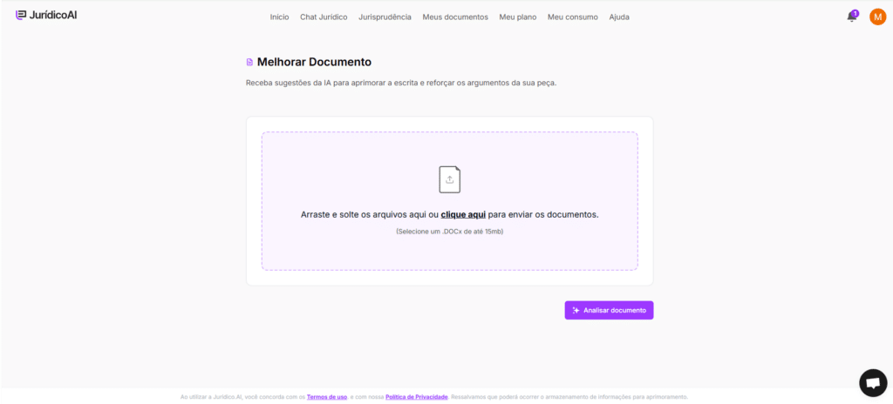Image resolution: width=893 pixels, height=404 pixels.
Task: Click the "clique aqui" upload link
Action: tap(463, 214)
